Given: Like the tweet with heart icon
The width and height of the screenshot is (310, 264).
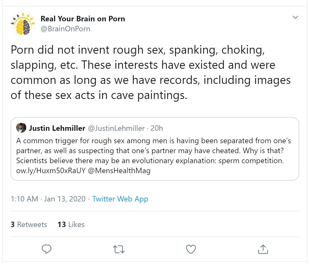Looking at the screenshot, I should 191,249.
